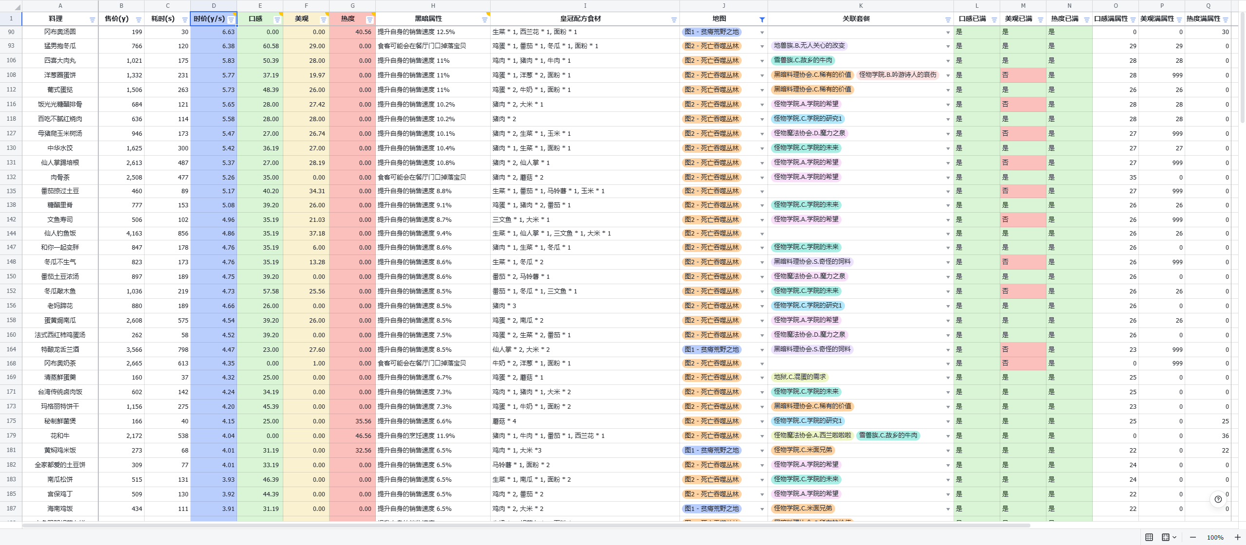This screenshot has width=1246, height=545.
Task: Open the filter on the 口感 column header
Action: pyautogui.click(x=277, y=20)
